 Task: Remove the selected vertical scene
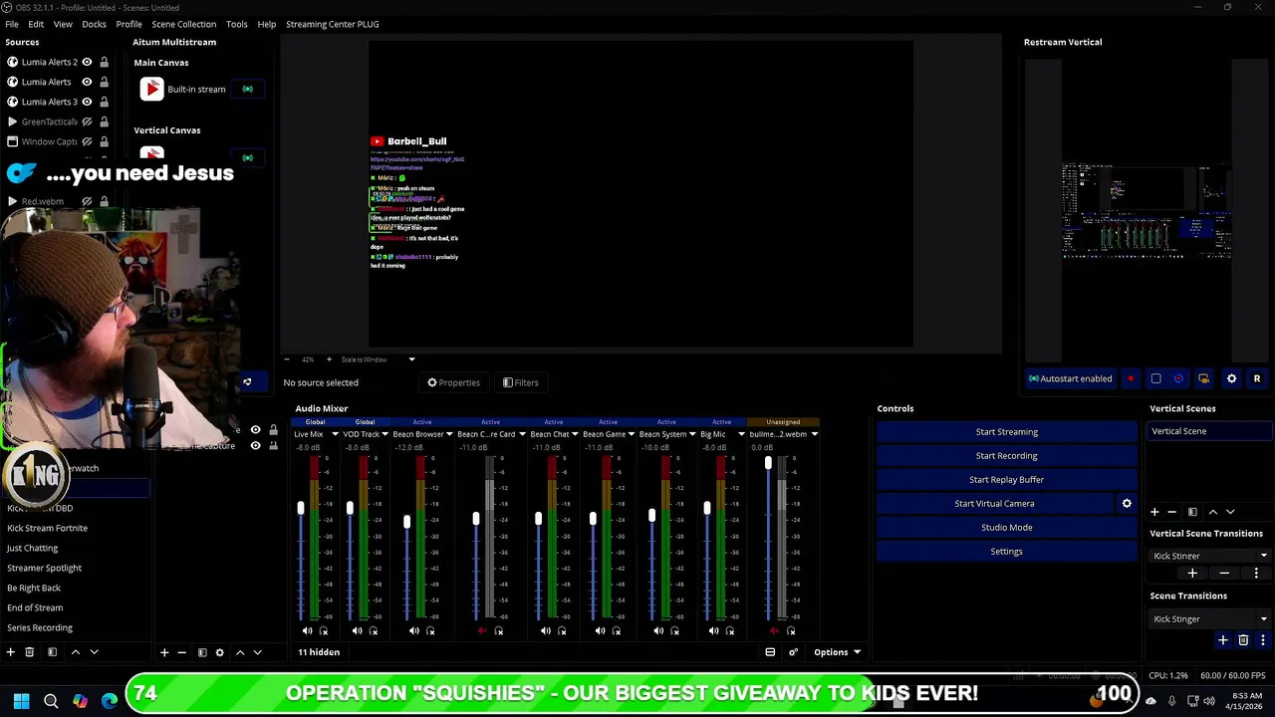tap(1171, 512)
